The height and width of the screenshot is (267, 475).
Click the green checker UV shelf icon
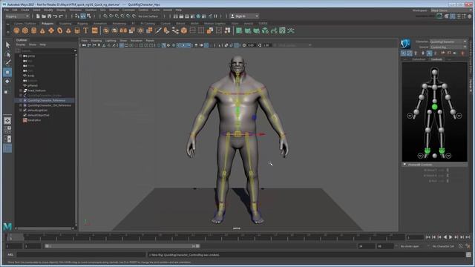pos(282,30)
